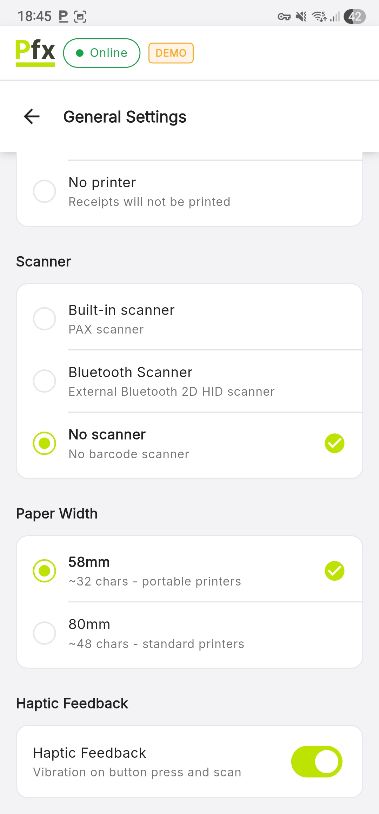The width and height of the screenshot is (379, 814).
Task: Disable the Haptic Feedback switch
Action: 317,762
